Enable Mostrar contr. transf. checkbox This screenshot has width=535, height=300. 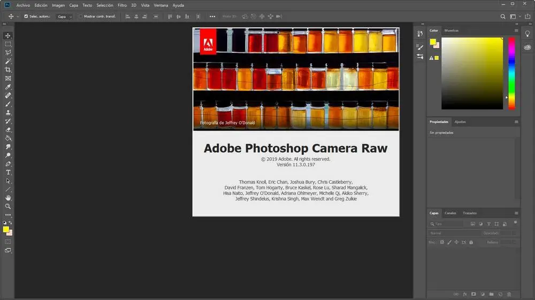point(81,17)
